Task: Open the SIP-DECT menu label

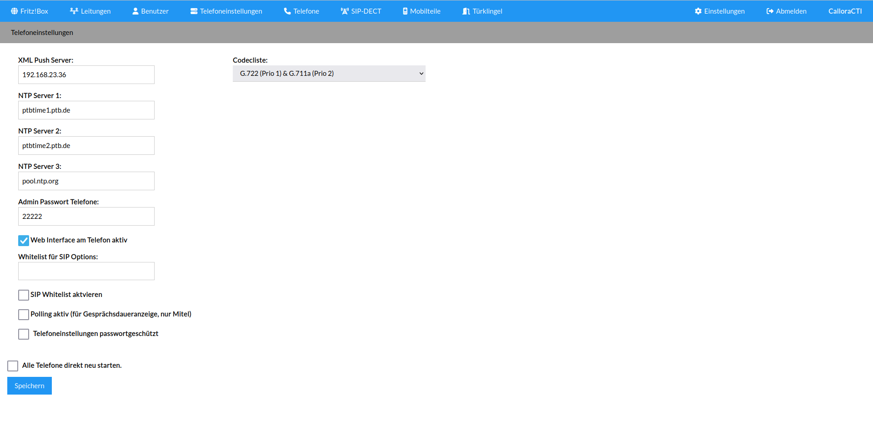Action: (x=366, y=11)
